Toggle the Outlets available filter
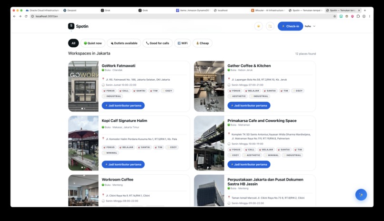Image resolution: width=384 pixels, height=221 pixels. (124, 43)
